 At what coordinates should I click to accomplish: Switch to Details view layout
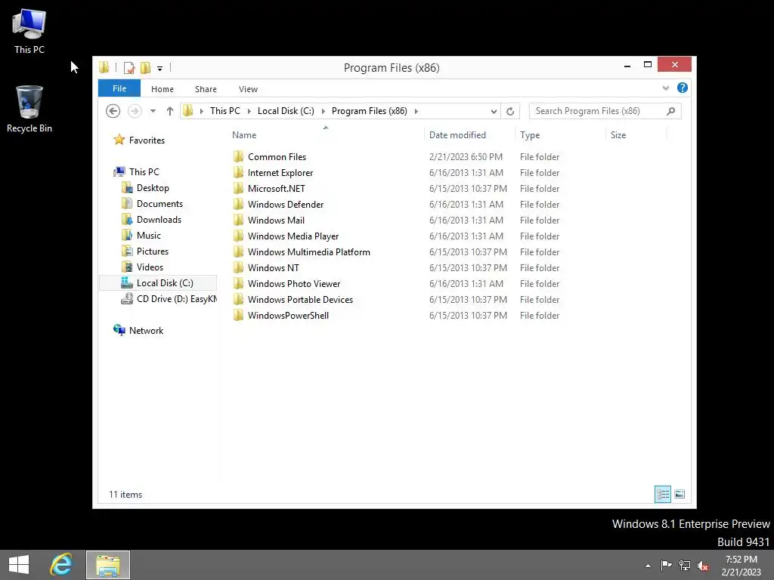click(x=662, y=494)
